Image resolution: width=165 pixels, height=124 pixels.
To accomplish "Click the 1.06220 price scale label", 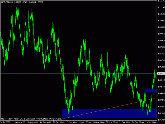I will coord(161,67).
